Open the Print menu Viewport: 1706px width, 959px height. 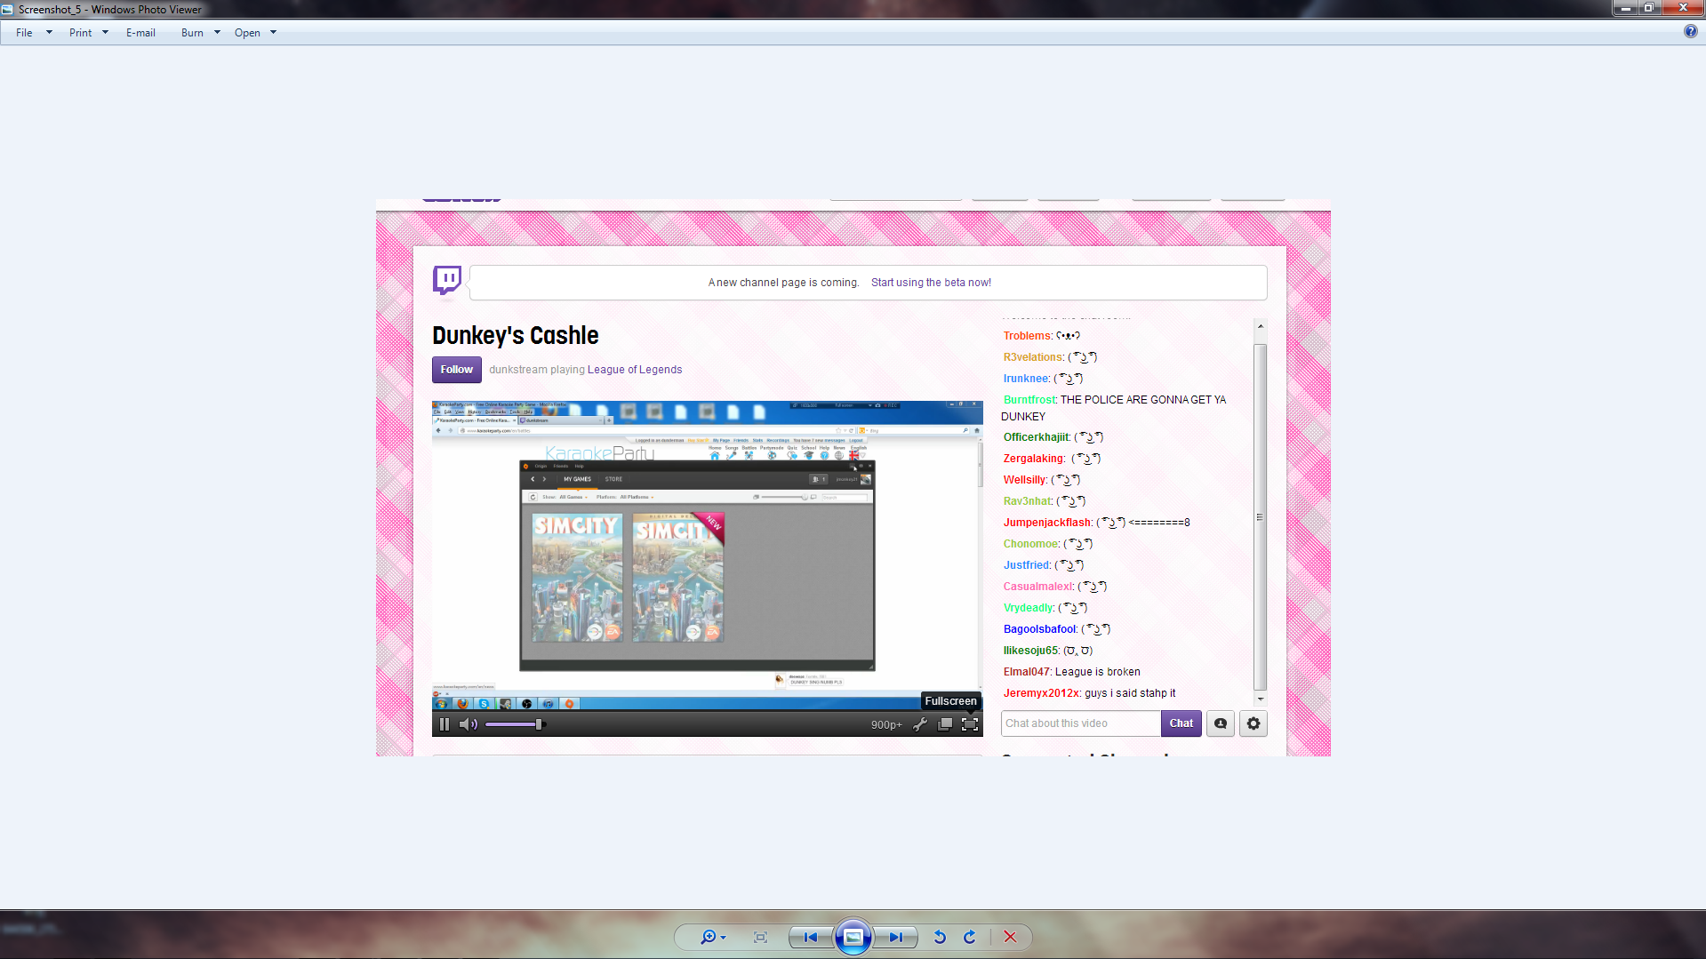click(80, 33)
